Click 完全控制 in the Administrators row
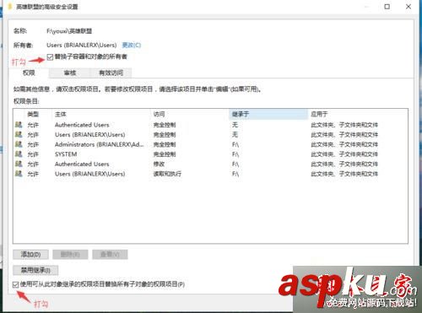Viewport: 422px width, 313px height. (165, 144)
